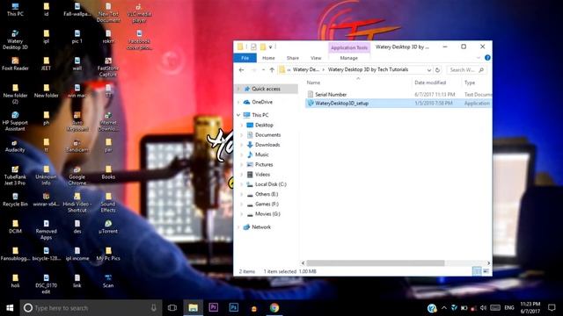563x316 pixels.
Task: Open Foxit Reader desktop icon
Action: 15,64
